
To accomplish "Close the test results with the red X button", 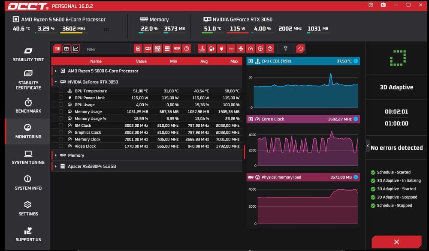I will coord(396,242).
